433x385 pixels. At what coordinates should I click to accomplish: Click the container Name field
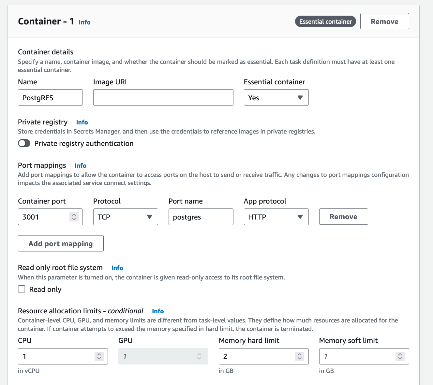(x=50, y=98)
